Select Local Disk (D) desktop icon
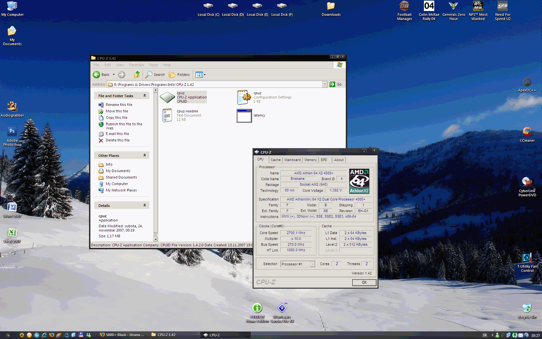Screen dimensions: 542x339 (x=233, y=9)
